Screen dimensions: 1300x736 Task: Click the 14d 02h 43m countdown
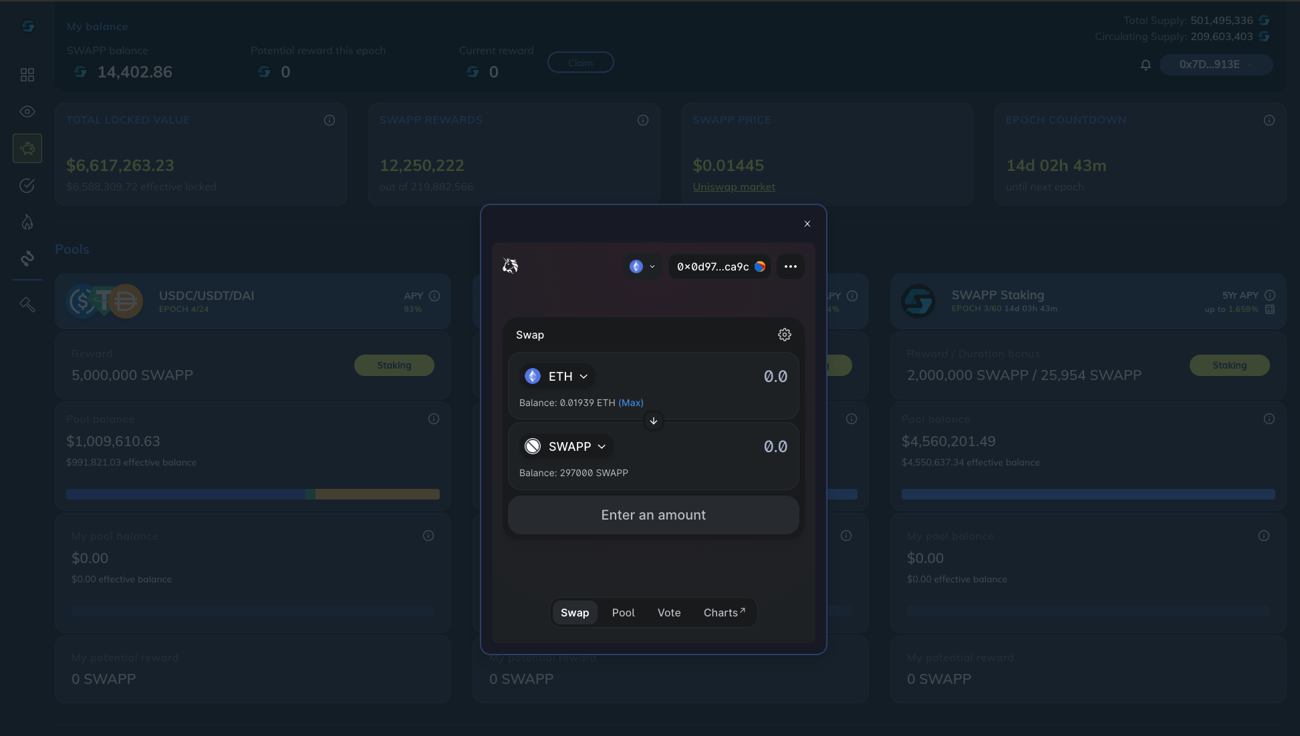click(1056, 166)
